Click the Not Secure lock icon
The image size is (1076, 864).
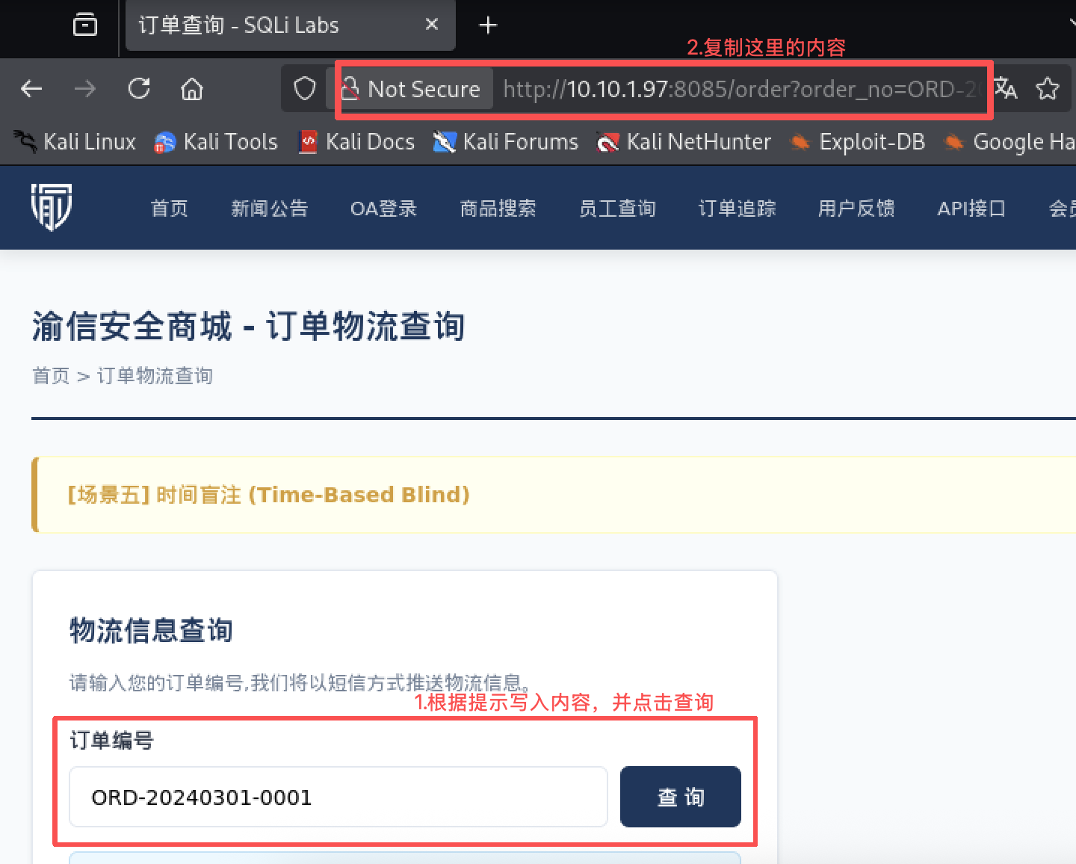(350, 89)
